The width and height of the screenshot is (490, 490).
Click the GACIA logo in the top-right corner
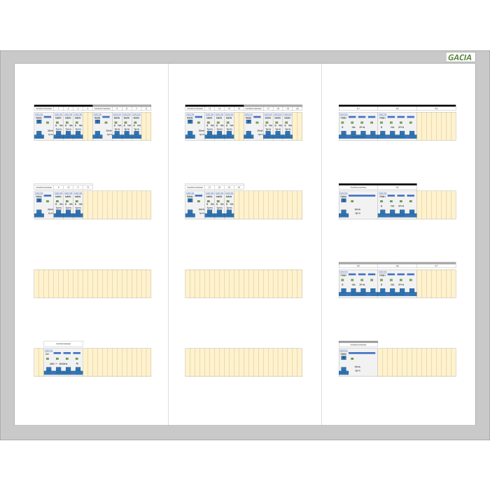(461, 57)
